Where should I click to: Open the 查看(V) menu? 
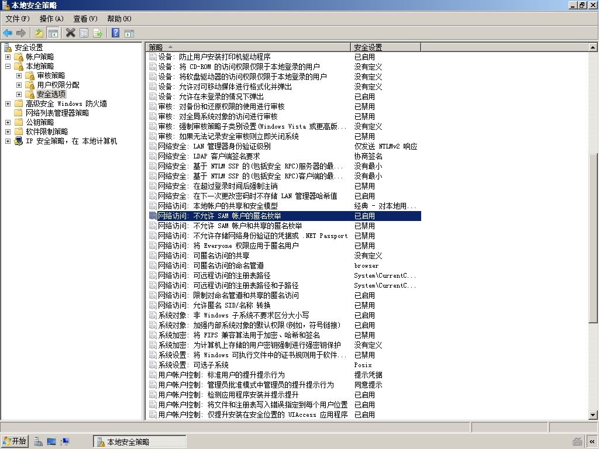pyautogui.click(x=85, y=19)
